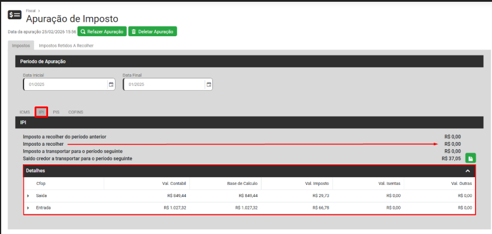Image resolution: width=492 pixels, height=234 pixels.
Task: Click the Fiscal module dollar icon
Action: pos(15,15)
